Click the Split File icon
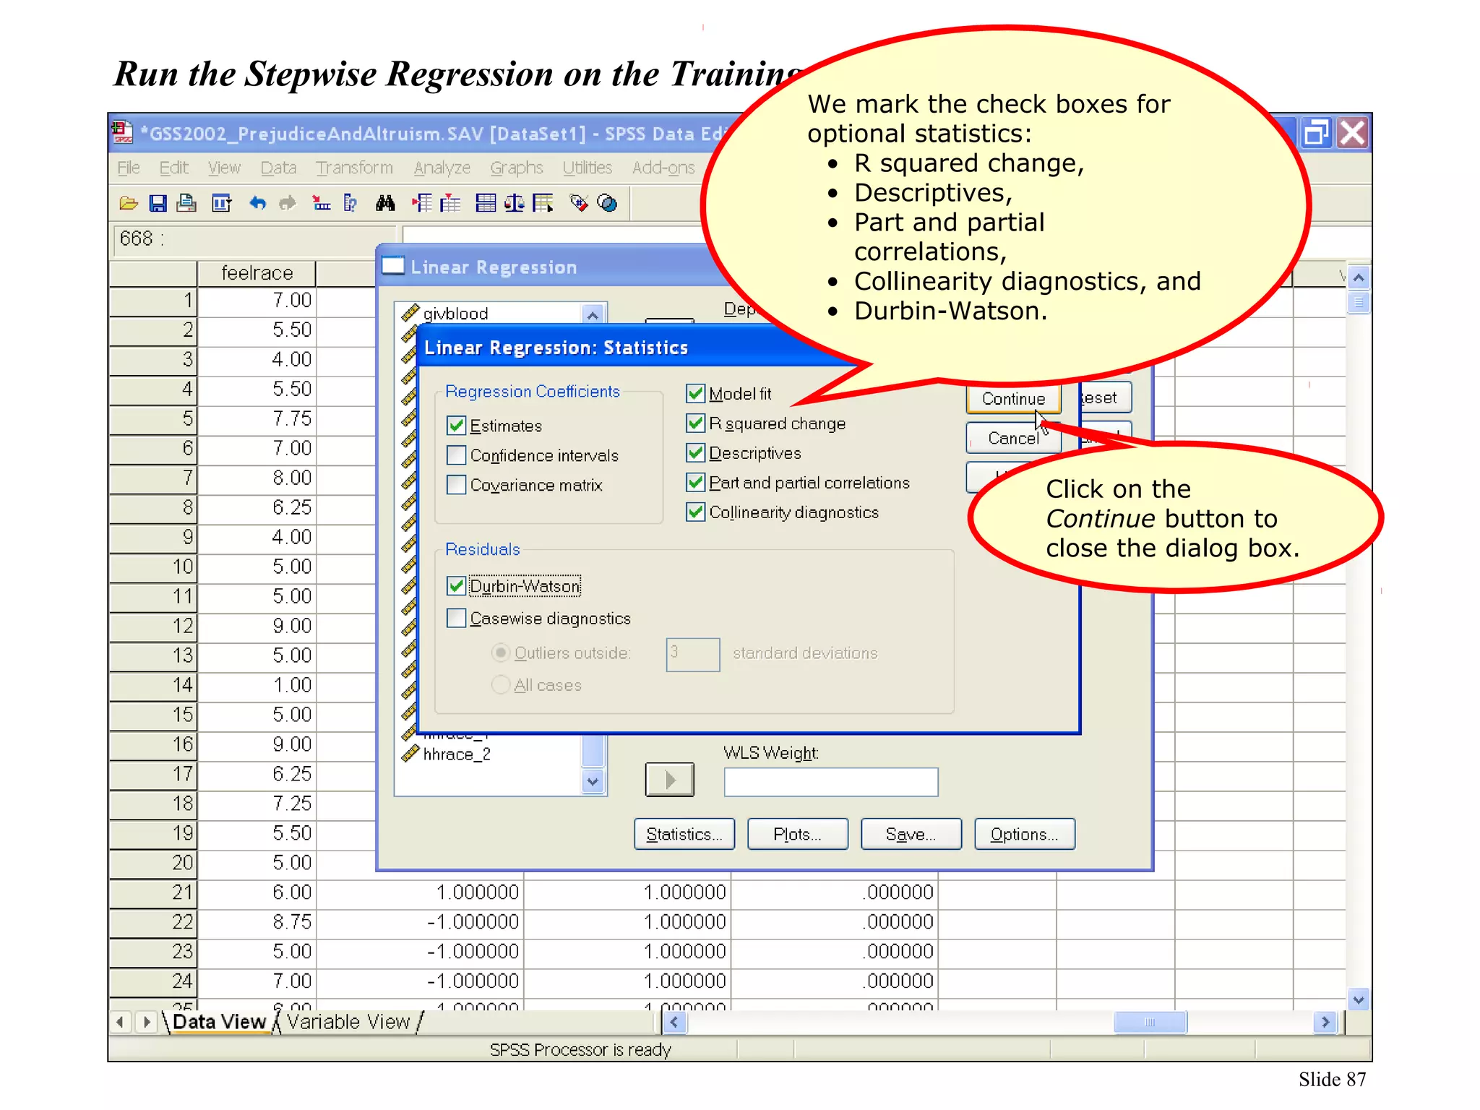Viewport: 1480px width, 1110px height. coord(486,204)
